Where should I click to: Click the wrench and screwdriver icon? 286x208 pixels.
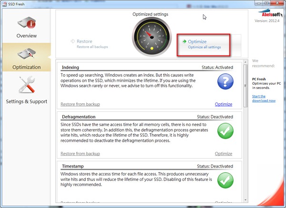click(27, 85)
